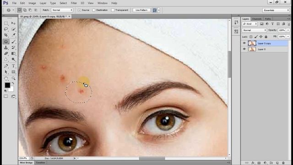Select the Source radio button
Screen dimensions: 293x165
click(79, 10)
